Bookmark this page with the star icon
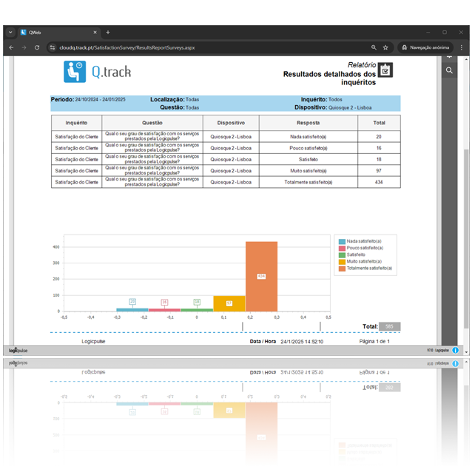The width and height of the screenshot is (472, 472). point(385,47)
